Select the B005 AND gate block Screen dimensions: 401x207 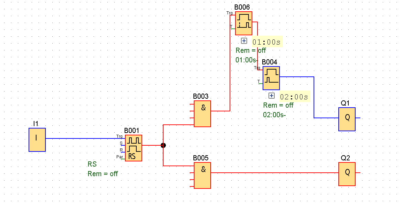[x=202, y=175]
